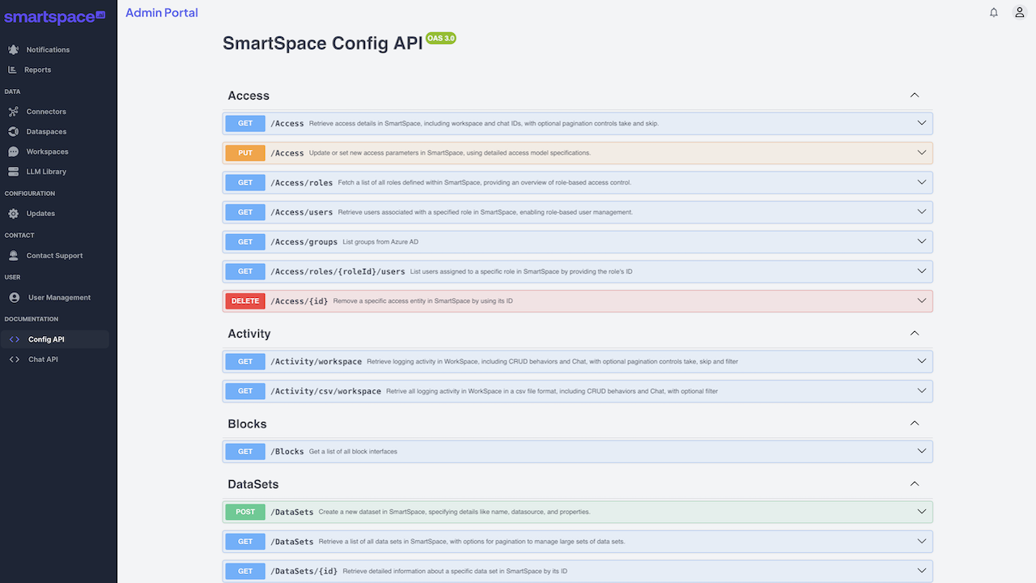This screenshot has width=1036, height=583.
Task: Click the Workspaces chat bubble icon
Action: (x=13, y=151)
